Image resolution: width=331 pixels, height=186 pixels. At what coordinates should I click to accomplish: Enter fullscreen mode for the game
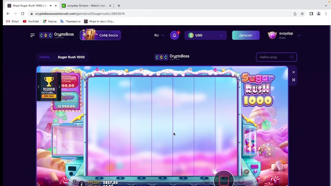click(x=293, y=80)
